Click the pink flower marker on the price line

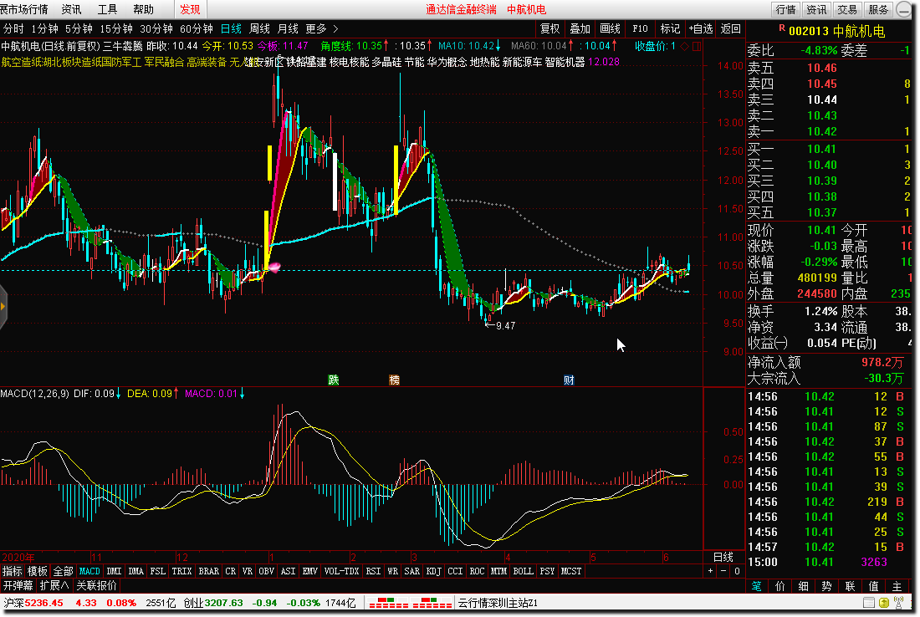pos(274,268)
